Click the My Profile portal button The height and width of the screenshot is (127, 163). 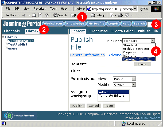coord(96,24)
